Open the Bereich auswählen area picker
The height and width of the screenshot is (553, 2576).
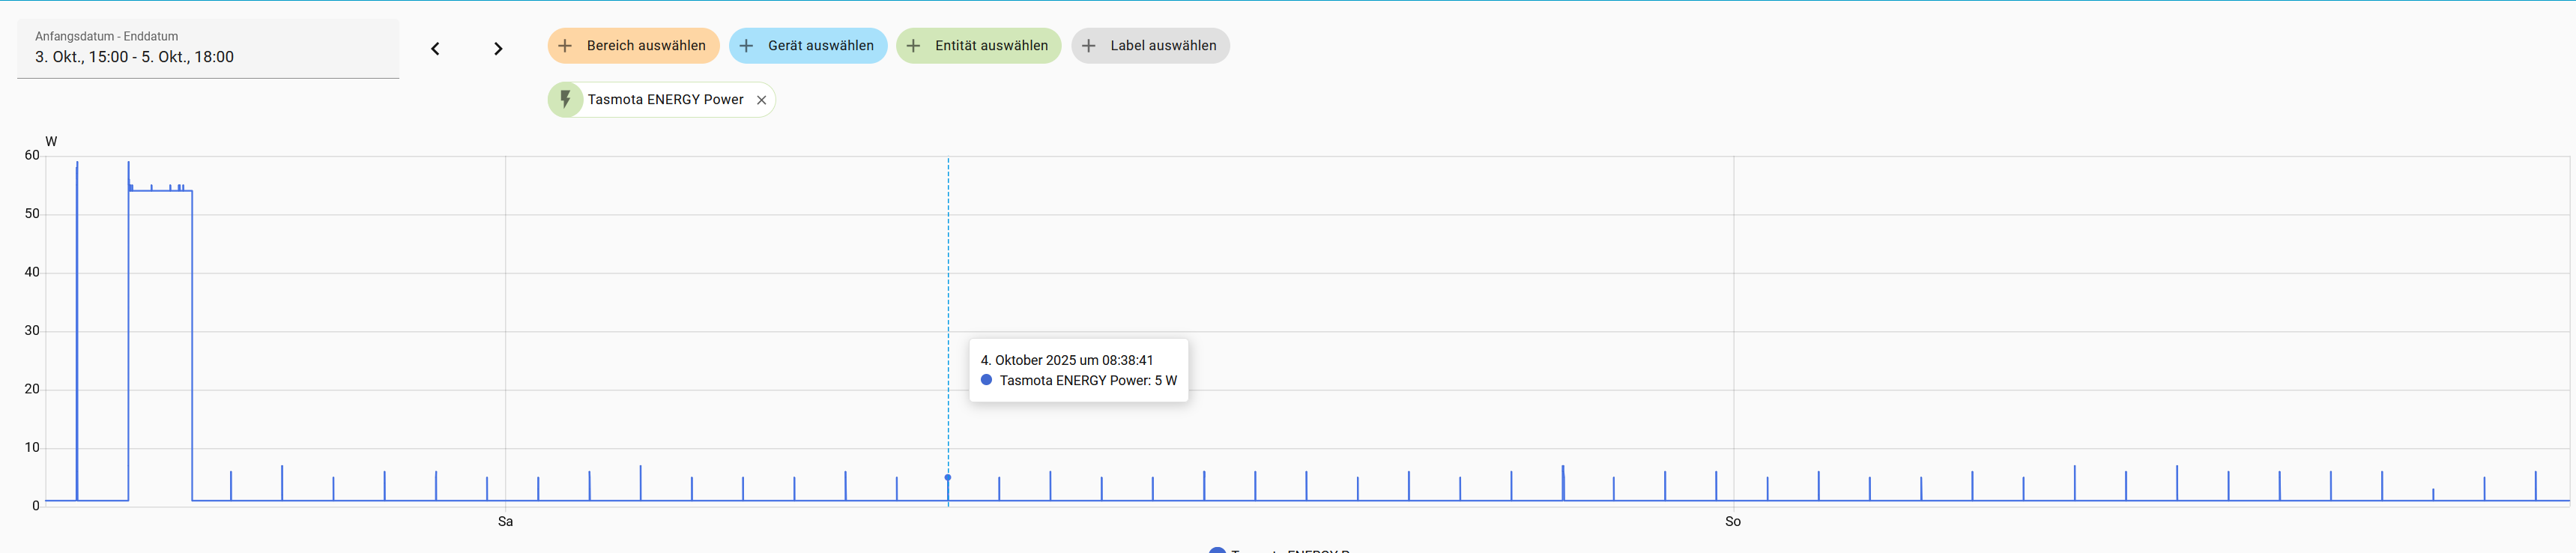pyautogui.click(x=645, y=46)
